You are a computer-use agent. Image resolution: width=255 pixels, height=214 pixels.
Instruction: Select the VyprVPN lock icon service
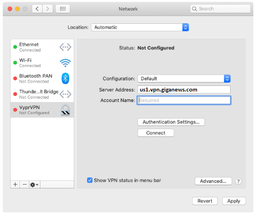point(42,110)
